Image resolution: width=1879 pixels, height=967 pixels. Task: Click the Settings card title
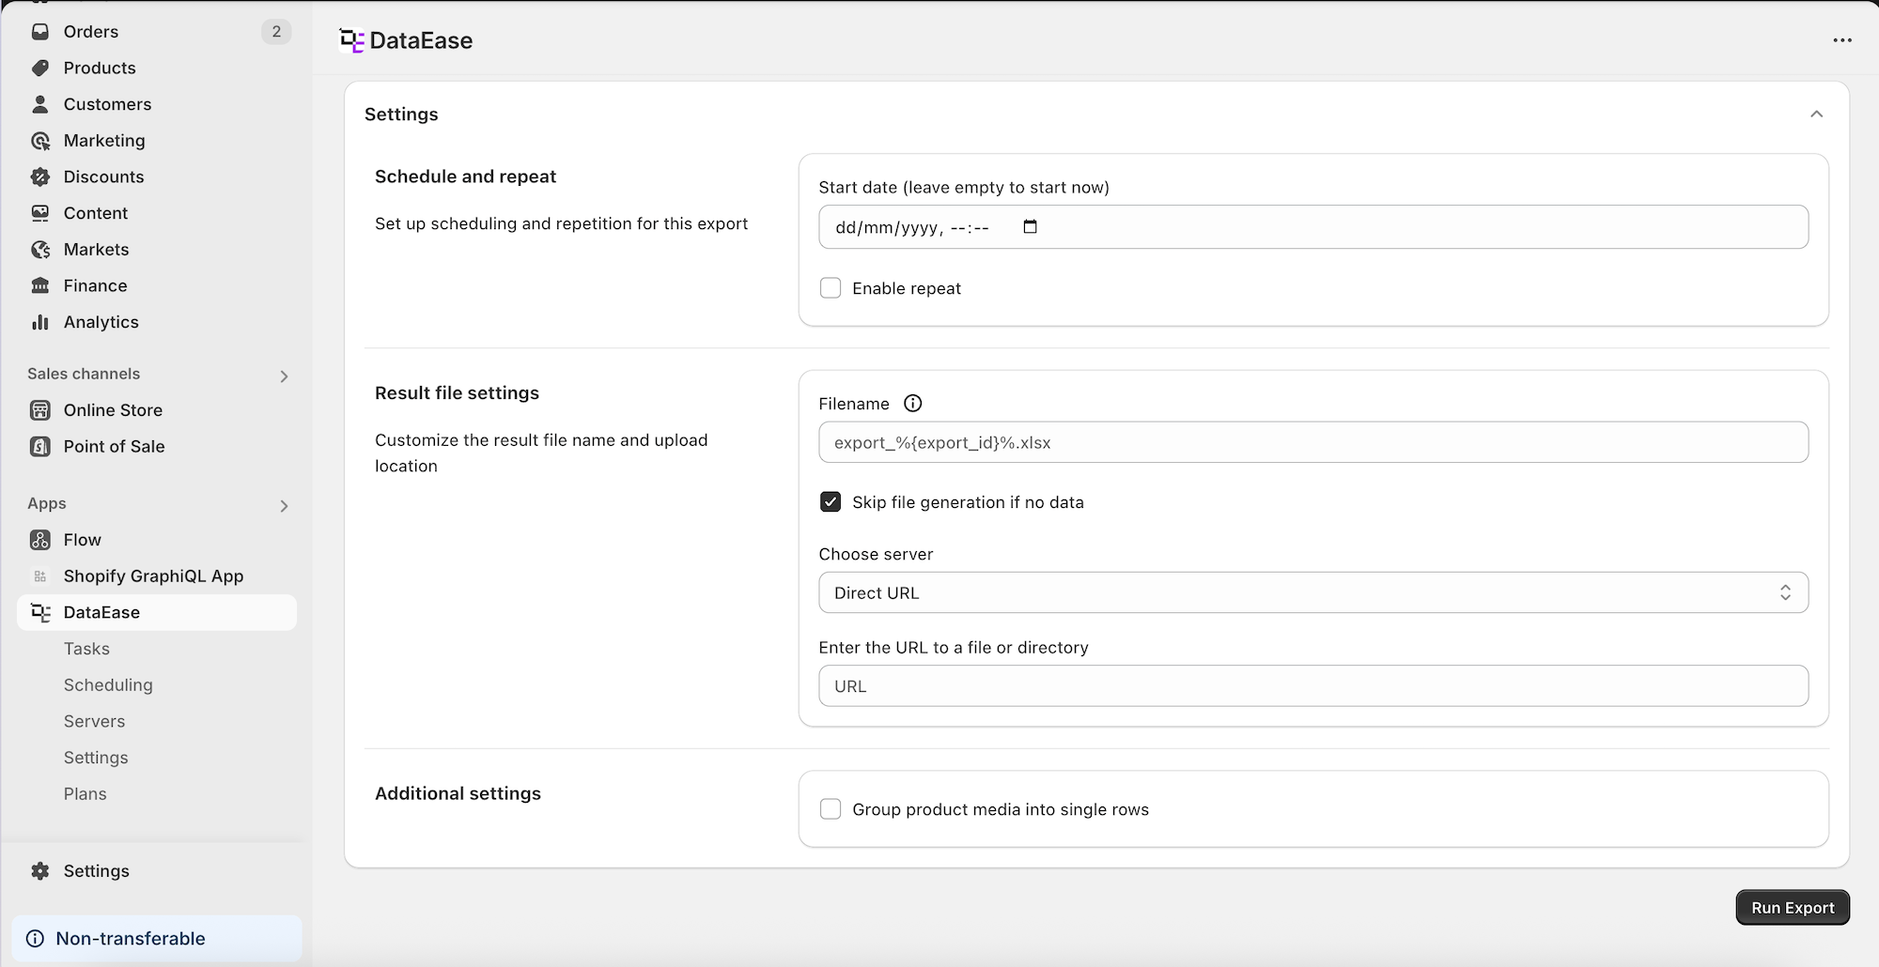pyautogui.click(x=401, y=115)
